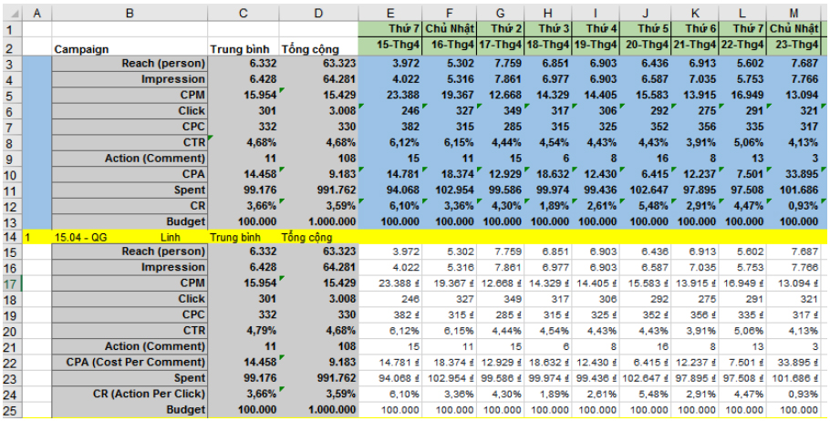Image resolution: width=830 pixels, height=421 pixels.
Task: Click the Tổng cộng cell in row 2
Action: click(x=317, y=48)
